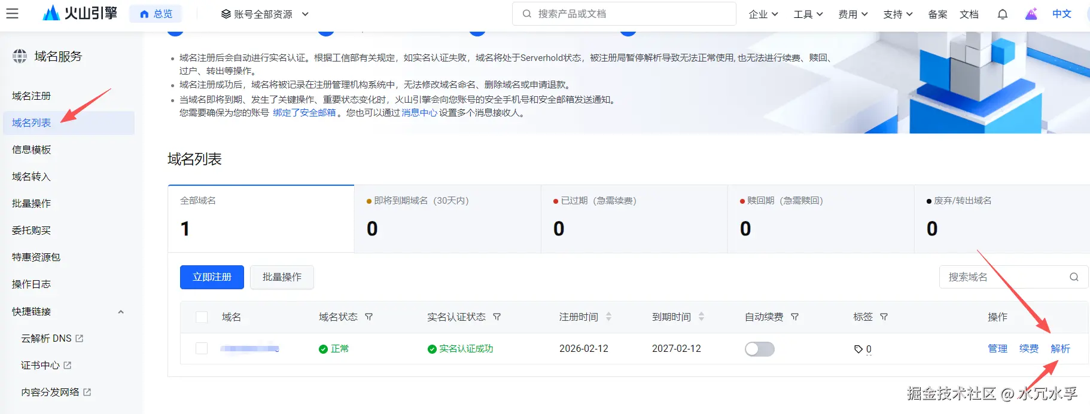Filter by 实名认证状态 funnel icon
Image resolution: width=1090 pixels, height=414 pixels.
497,317
